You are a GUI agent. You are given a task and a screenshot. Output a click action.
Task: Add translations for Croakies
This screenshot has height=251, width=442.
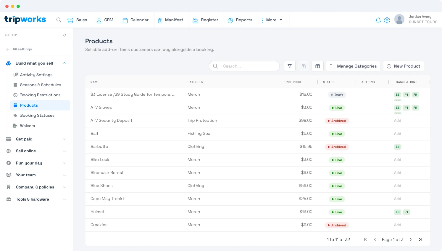[x=398, y=225]
